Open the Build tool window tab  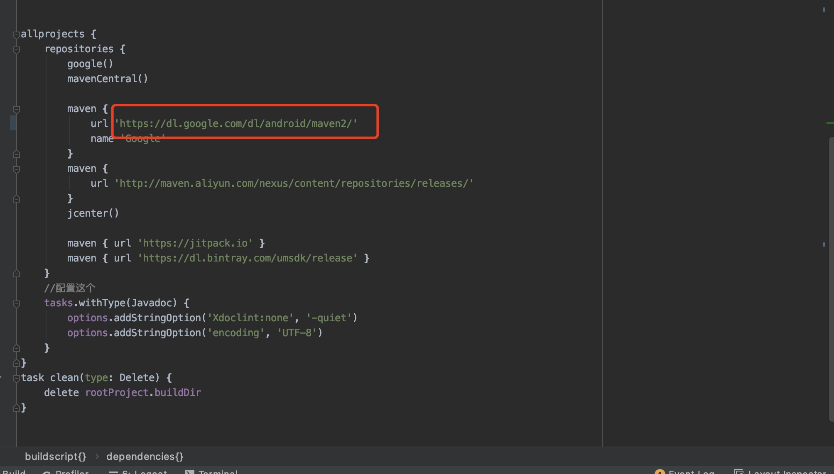pos(14,472)
